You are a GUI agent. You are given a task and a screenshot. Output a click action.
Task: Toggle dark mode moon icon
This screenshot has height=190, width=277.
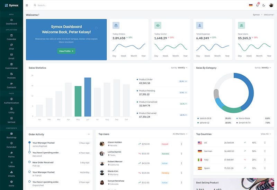264,5
